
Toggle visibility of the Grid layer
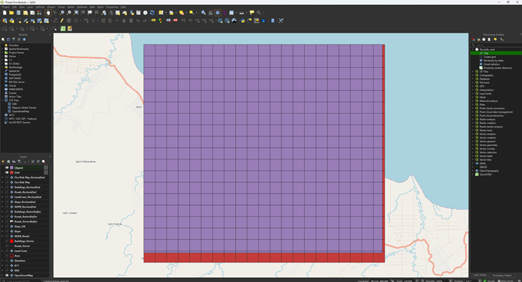pyautogui.click(x=8, y=173)
